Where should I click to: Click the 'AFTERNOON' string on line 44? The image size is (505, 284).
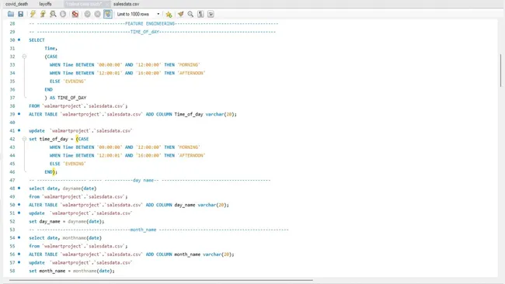191,155
